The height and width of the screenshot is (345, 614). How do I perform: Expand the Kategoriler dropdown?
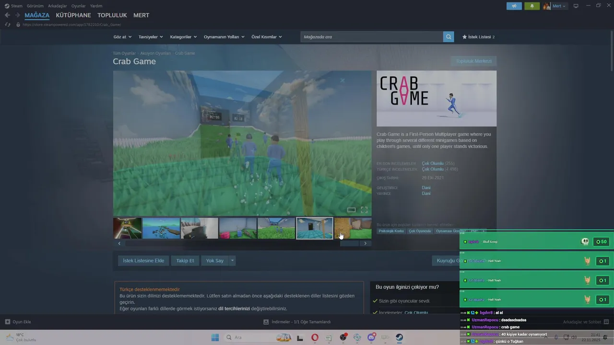click(183, 37)
